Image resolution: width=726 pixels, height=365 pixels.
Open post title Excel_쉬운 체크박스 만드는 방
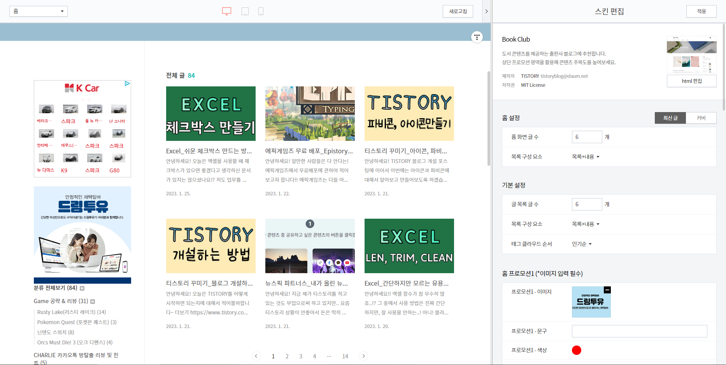[209, 151]
